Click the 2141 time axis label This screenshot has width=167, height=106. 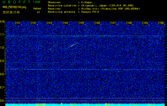pos(17,23)
